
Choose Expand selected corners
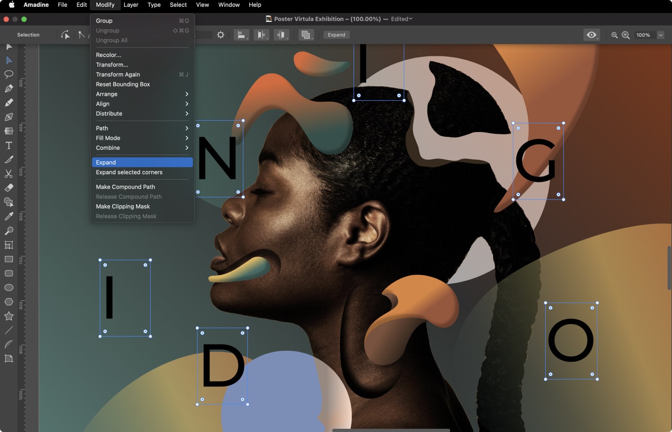point(142,172)
